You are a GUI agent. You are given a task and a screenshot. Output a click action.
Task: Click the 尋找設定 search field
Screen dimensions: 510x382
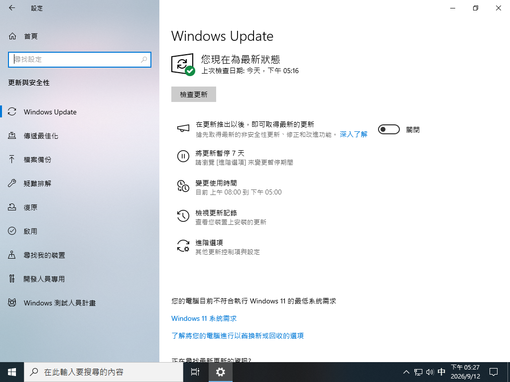click(80, 60)
